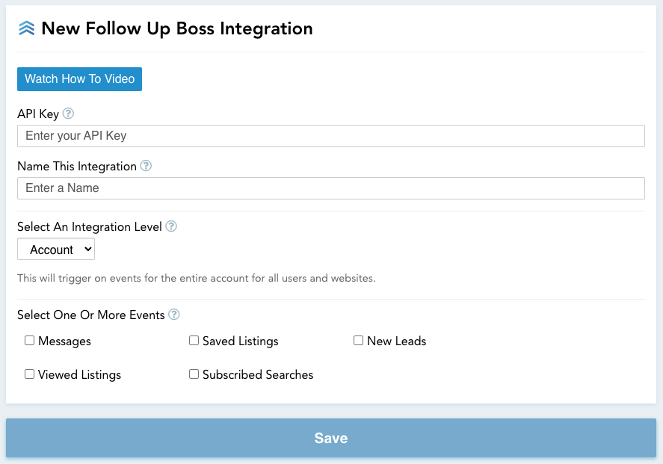The image size is (663, 464).
Task: Click the Select An Integration Level label
Action: pyautogui.click(x=90, y=226)
